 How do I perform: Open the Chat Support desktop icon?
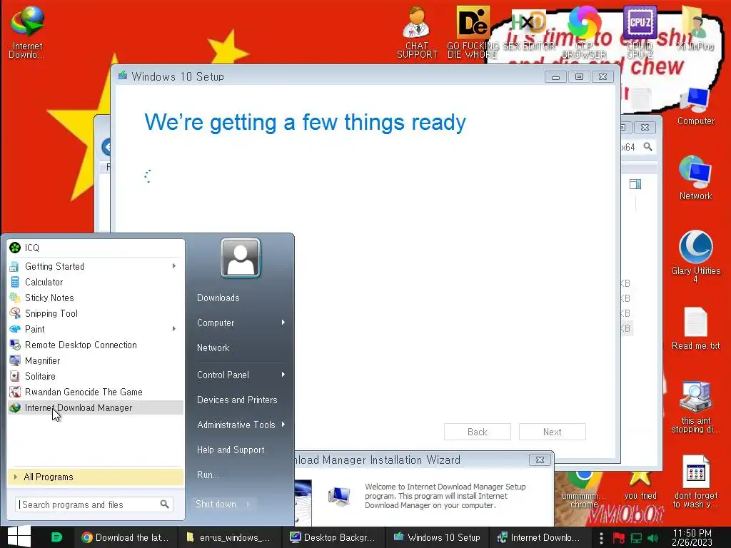[417, 33]
